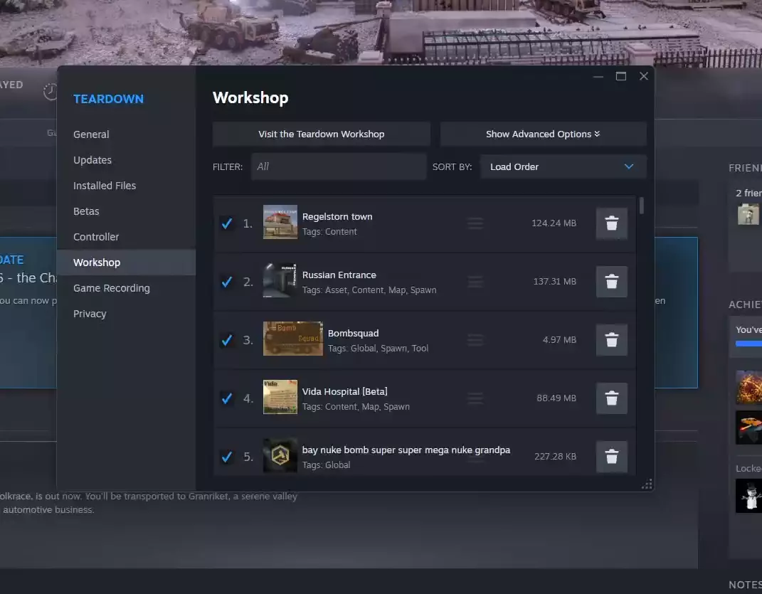Click the Russian Entrance title
This screenshot has width=762, height=594.
(x=339, y=275)
